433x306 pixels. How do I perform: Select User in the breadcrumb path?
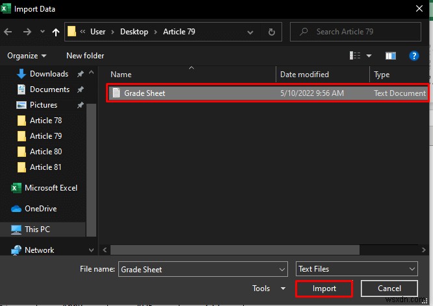[98, 32]
